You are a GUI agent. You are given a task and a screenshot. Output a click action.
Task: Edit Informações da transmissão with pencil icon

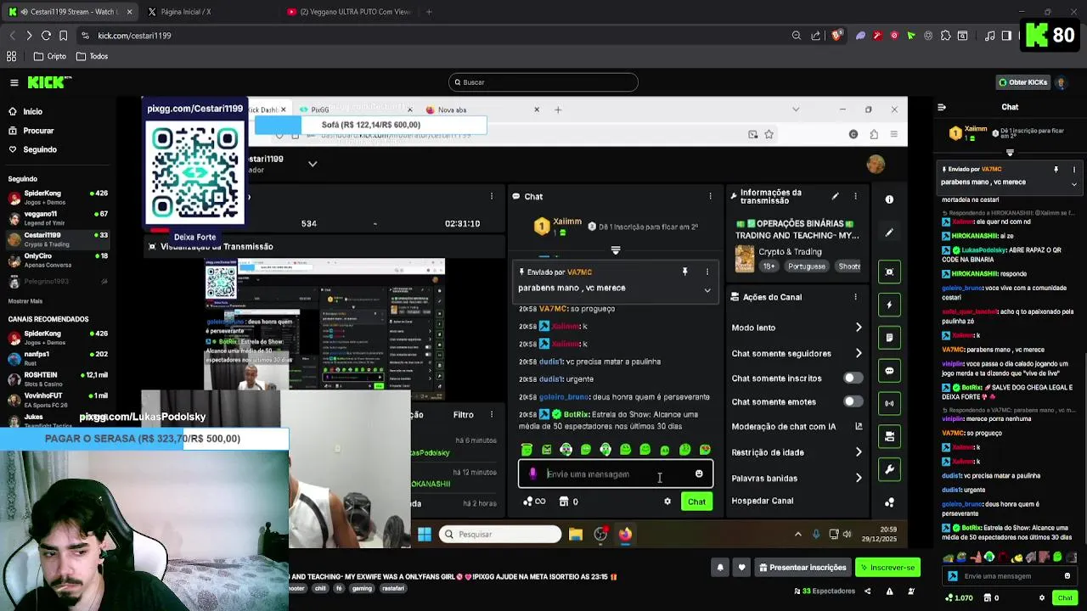(x=835, y=197)
